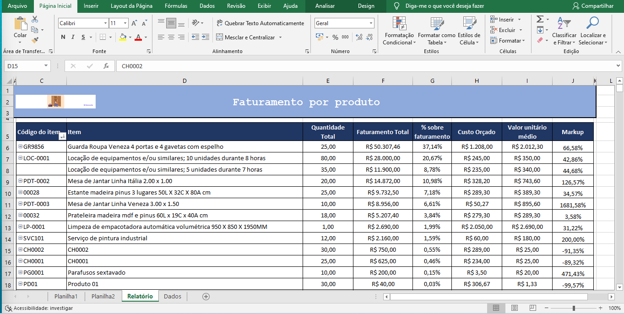Toggle Quebrar Texto Automaticamente
This screenshot has height=314, width=624.
(x=260, y=23)
